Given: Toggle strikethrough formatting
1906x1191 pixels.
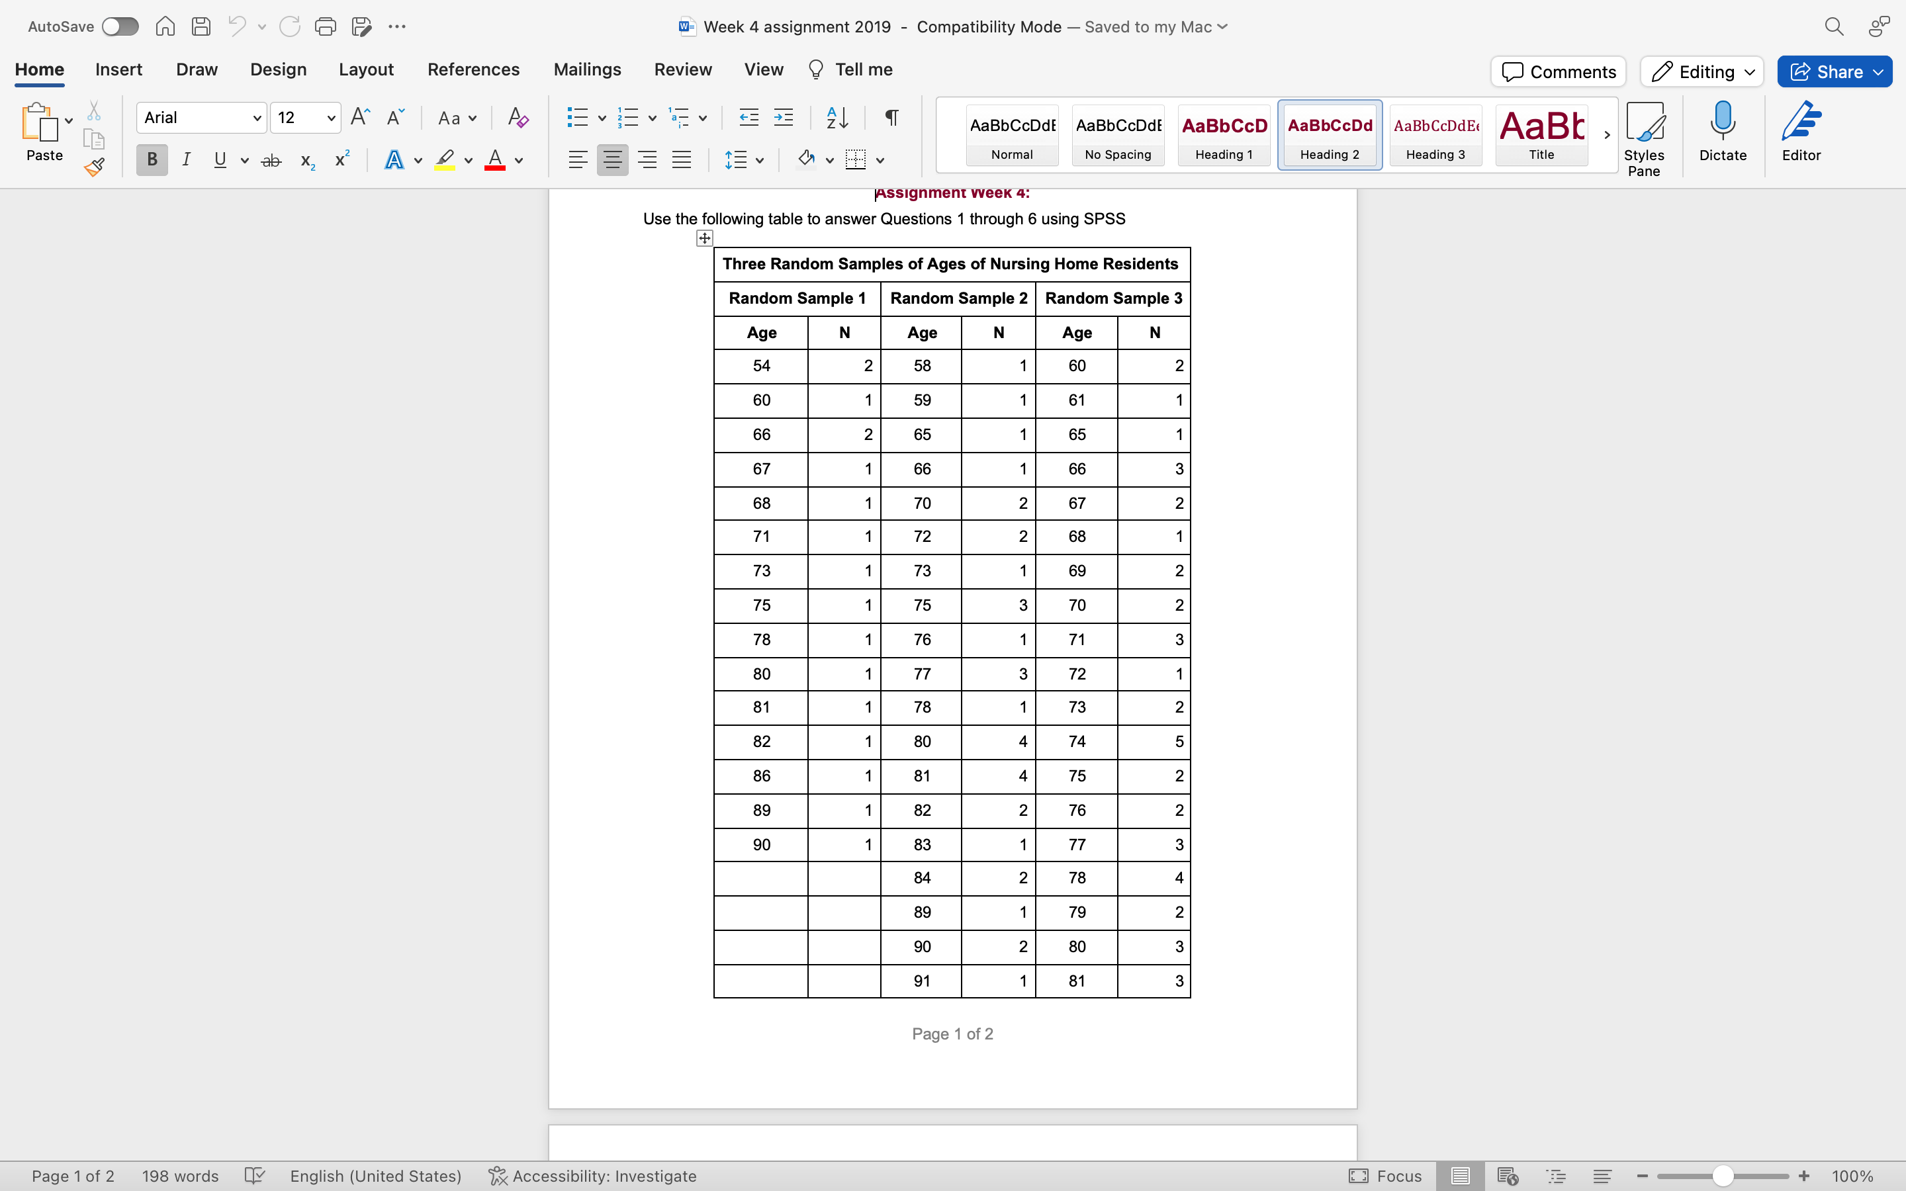Looking at the screenshot, I should click(271, 160).
